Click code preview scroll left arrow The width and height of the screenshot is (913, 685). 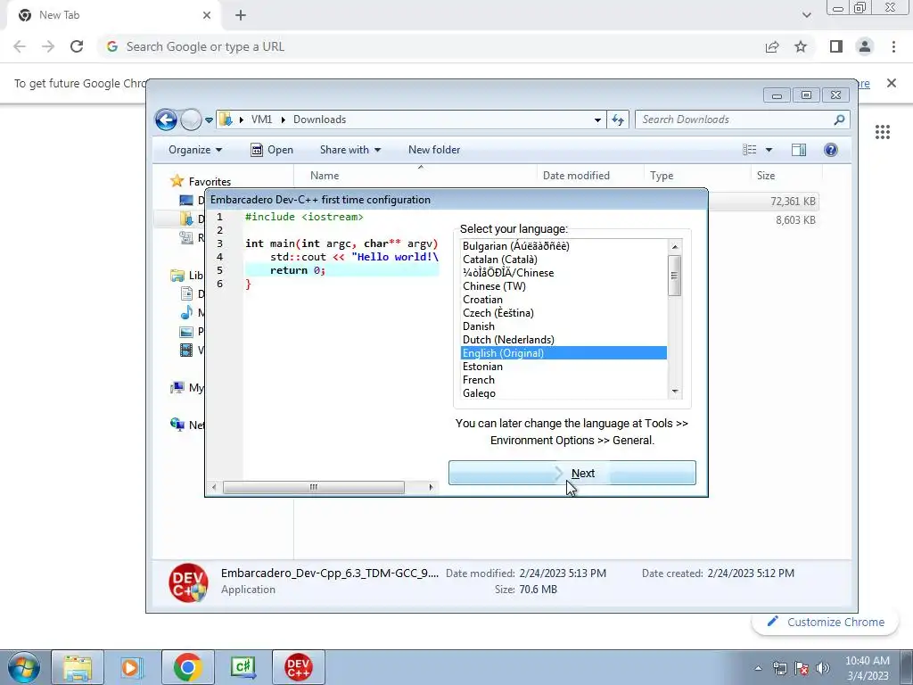click(x=214, y=487)
